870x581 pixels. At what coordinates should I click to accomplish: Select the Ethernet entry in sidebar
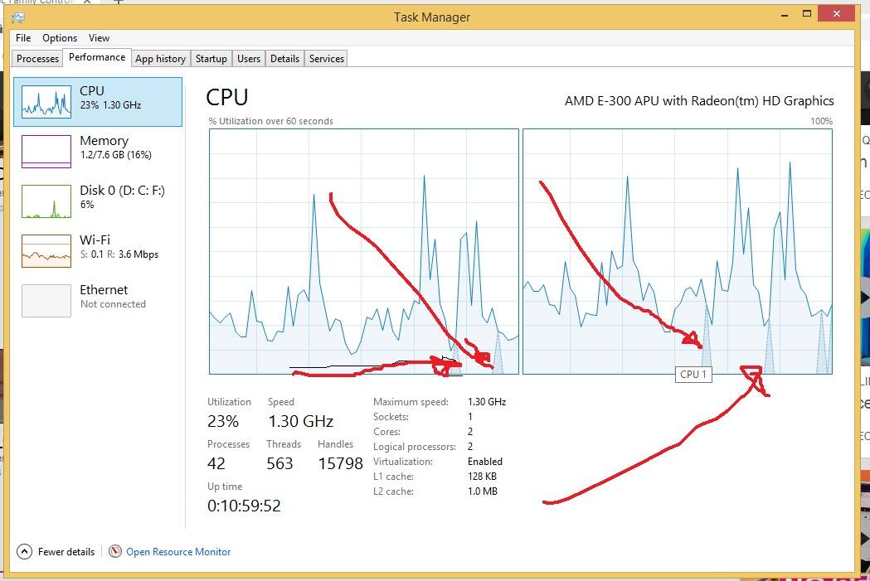click(x=98, y=300)
